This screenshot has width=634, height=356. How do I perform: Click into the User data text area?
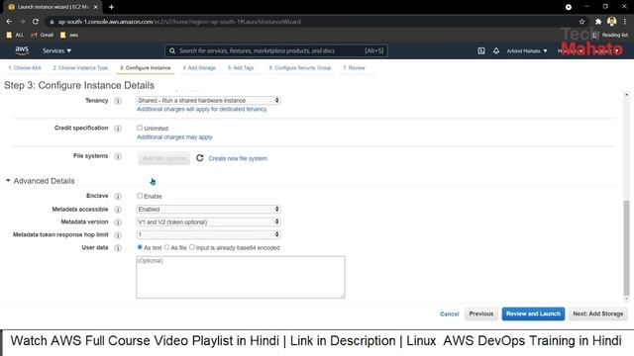[x=241, y=277]
